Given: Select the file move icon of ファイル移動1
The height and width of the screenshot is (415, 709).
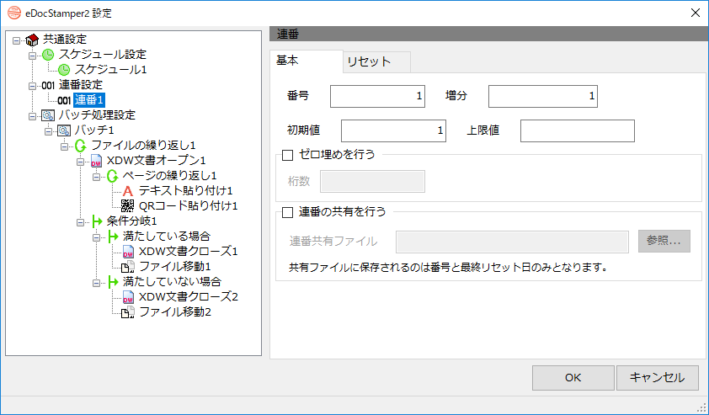Looking at the screenshot, I should 128,267.
